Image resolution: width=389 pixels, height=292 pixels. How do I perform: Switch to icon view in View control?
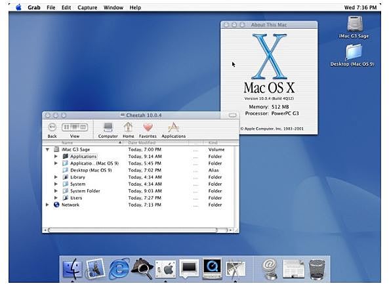[66, 127]
